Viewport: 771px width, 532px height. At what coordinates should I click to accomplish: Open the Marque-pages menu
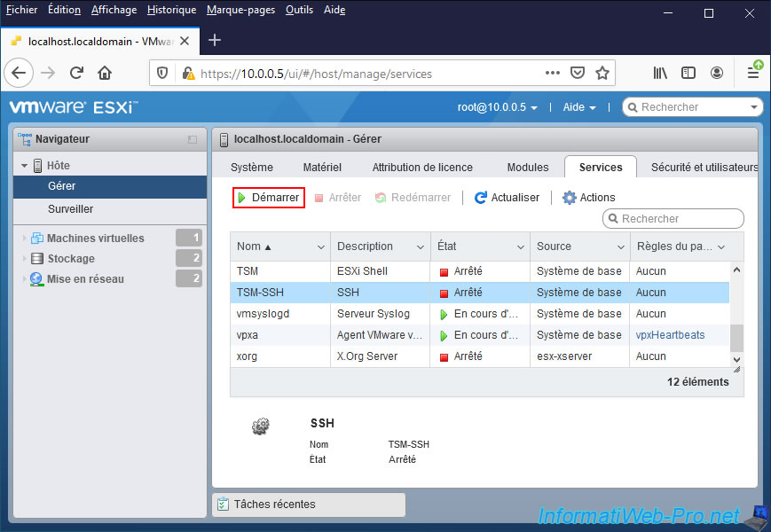pyautogui.click(x=240, y=10)
